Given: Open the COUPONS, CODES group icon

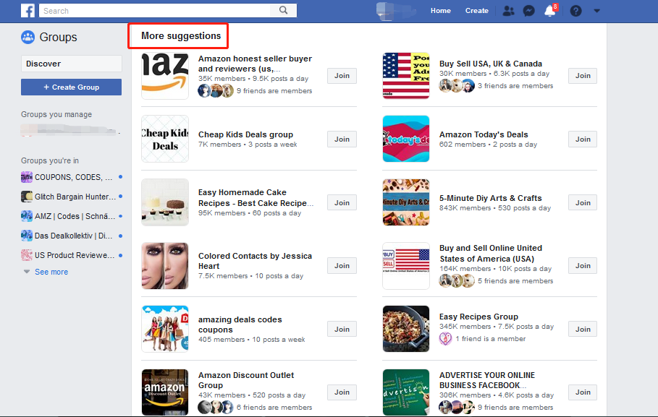Looking at the screenshot, I should pyautogui.click(x=27, y=177).
